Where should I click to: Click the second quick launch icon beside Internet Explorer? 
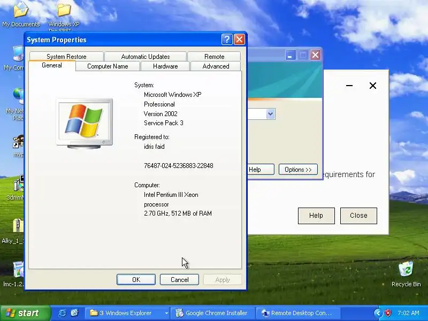pos(74,313)
